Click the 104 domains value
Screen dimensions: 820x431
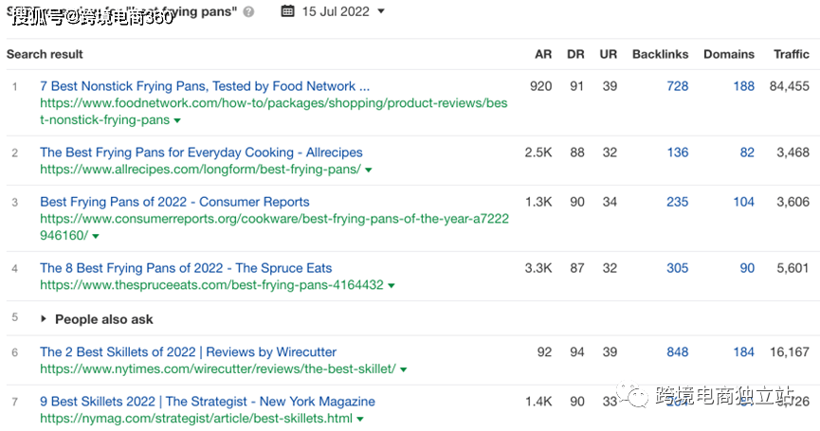pos(743,202)
